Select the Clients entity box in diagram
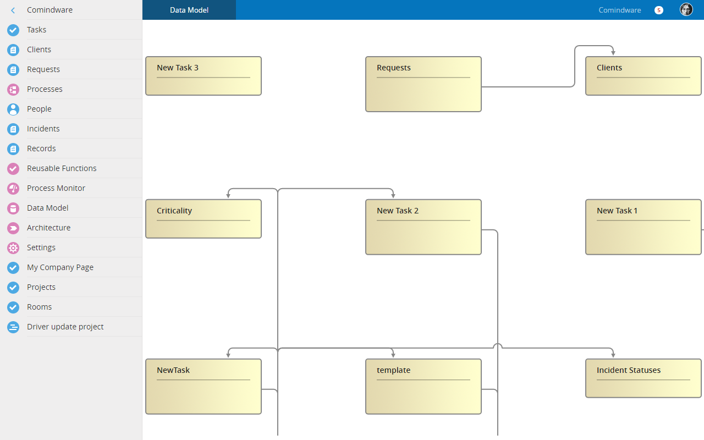 [x=643, y=76]
